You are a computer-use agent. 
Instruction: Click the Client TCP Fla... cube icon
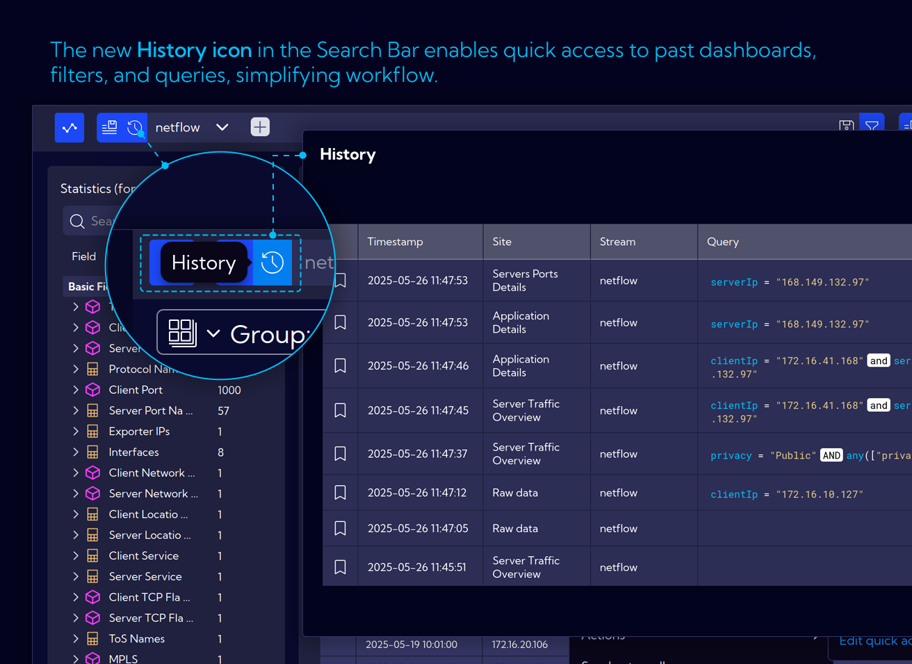click(92, 597)
